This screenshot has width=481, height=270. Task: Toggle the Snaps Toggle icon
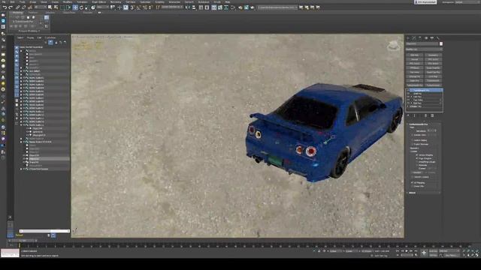[132, 7]
